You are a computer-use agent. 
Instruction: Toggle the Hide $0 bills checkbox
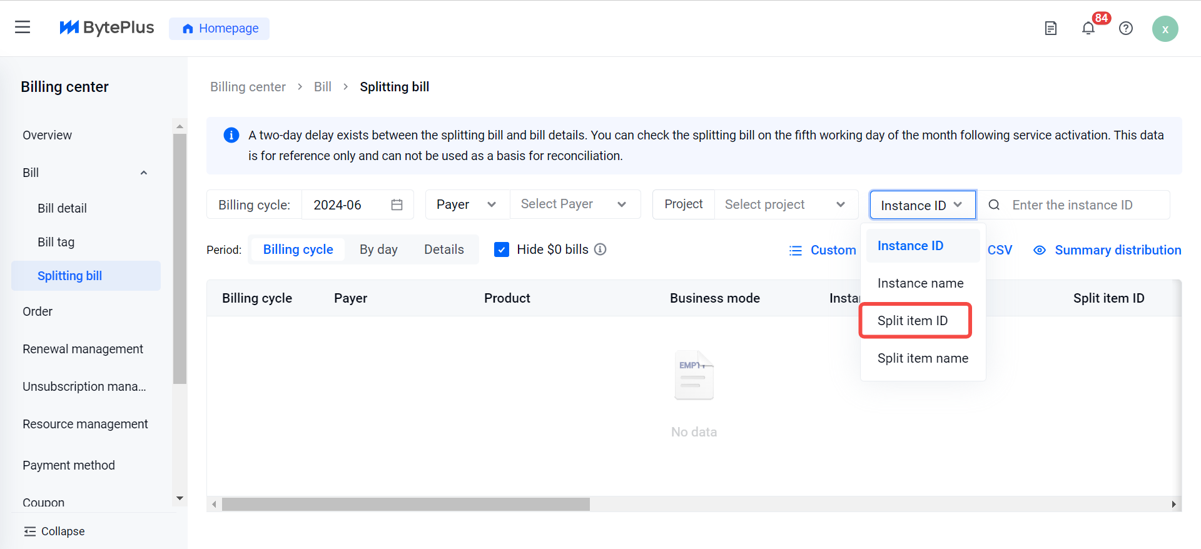click(x=502, y=249)
